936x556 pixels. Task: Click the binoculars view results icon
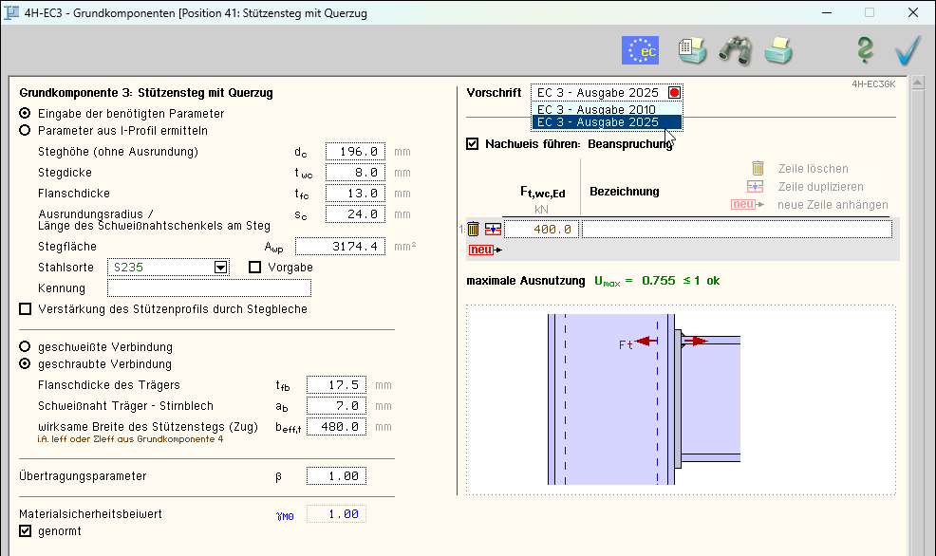(735, 50)
